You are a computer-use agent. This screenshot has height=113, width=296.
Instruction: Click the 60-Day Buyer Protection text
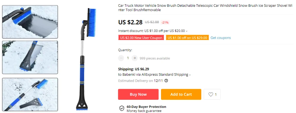pos(146,107)
